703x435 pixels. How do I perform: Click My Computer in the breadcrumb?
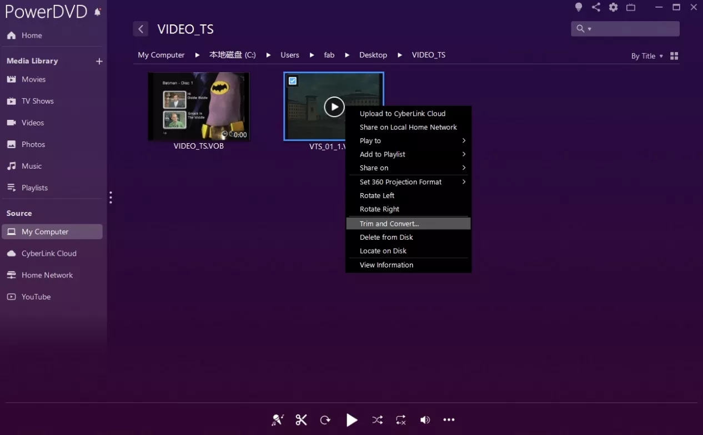(161, 55)
